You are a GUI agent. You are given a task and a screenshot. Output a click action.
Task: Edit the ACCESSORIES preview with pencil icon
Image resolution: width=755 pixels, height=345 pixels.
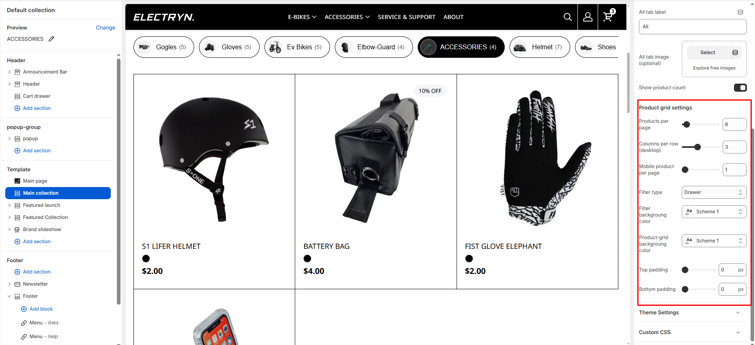(51, 39)
